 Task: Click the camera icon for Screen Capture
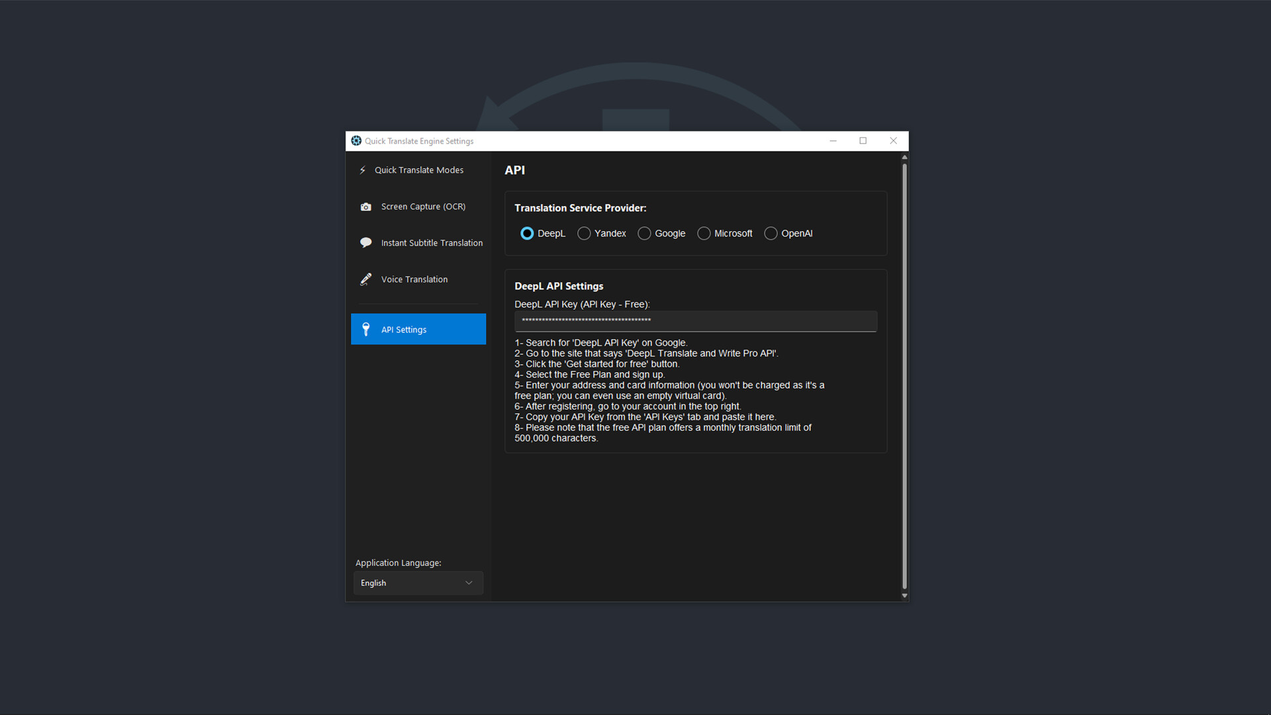[366, 206]
